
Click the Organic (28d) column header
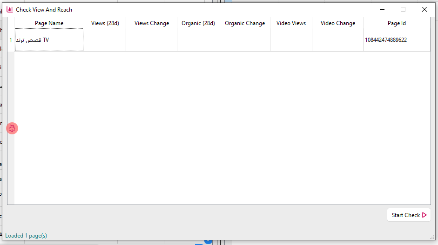tap(198, 23)
